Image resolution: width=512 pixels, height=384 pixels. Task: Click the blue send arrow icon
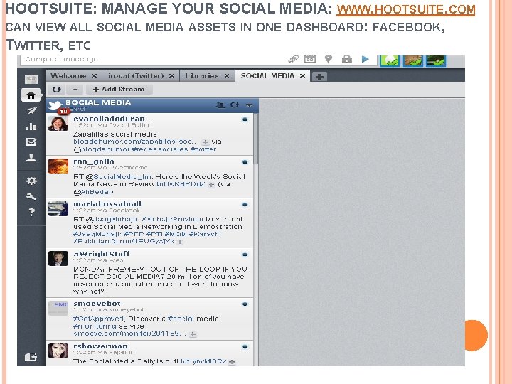coord(365,59)
